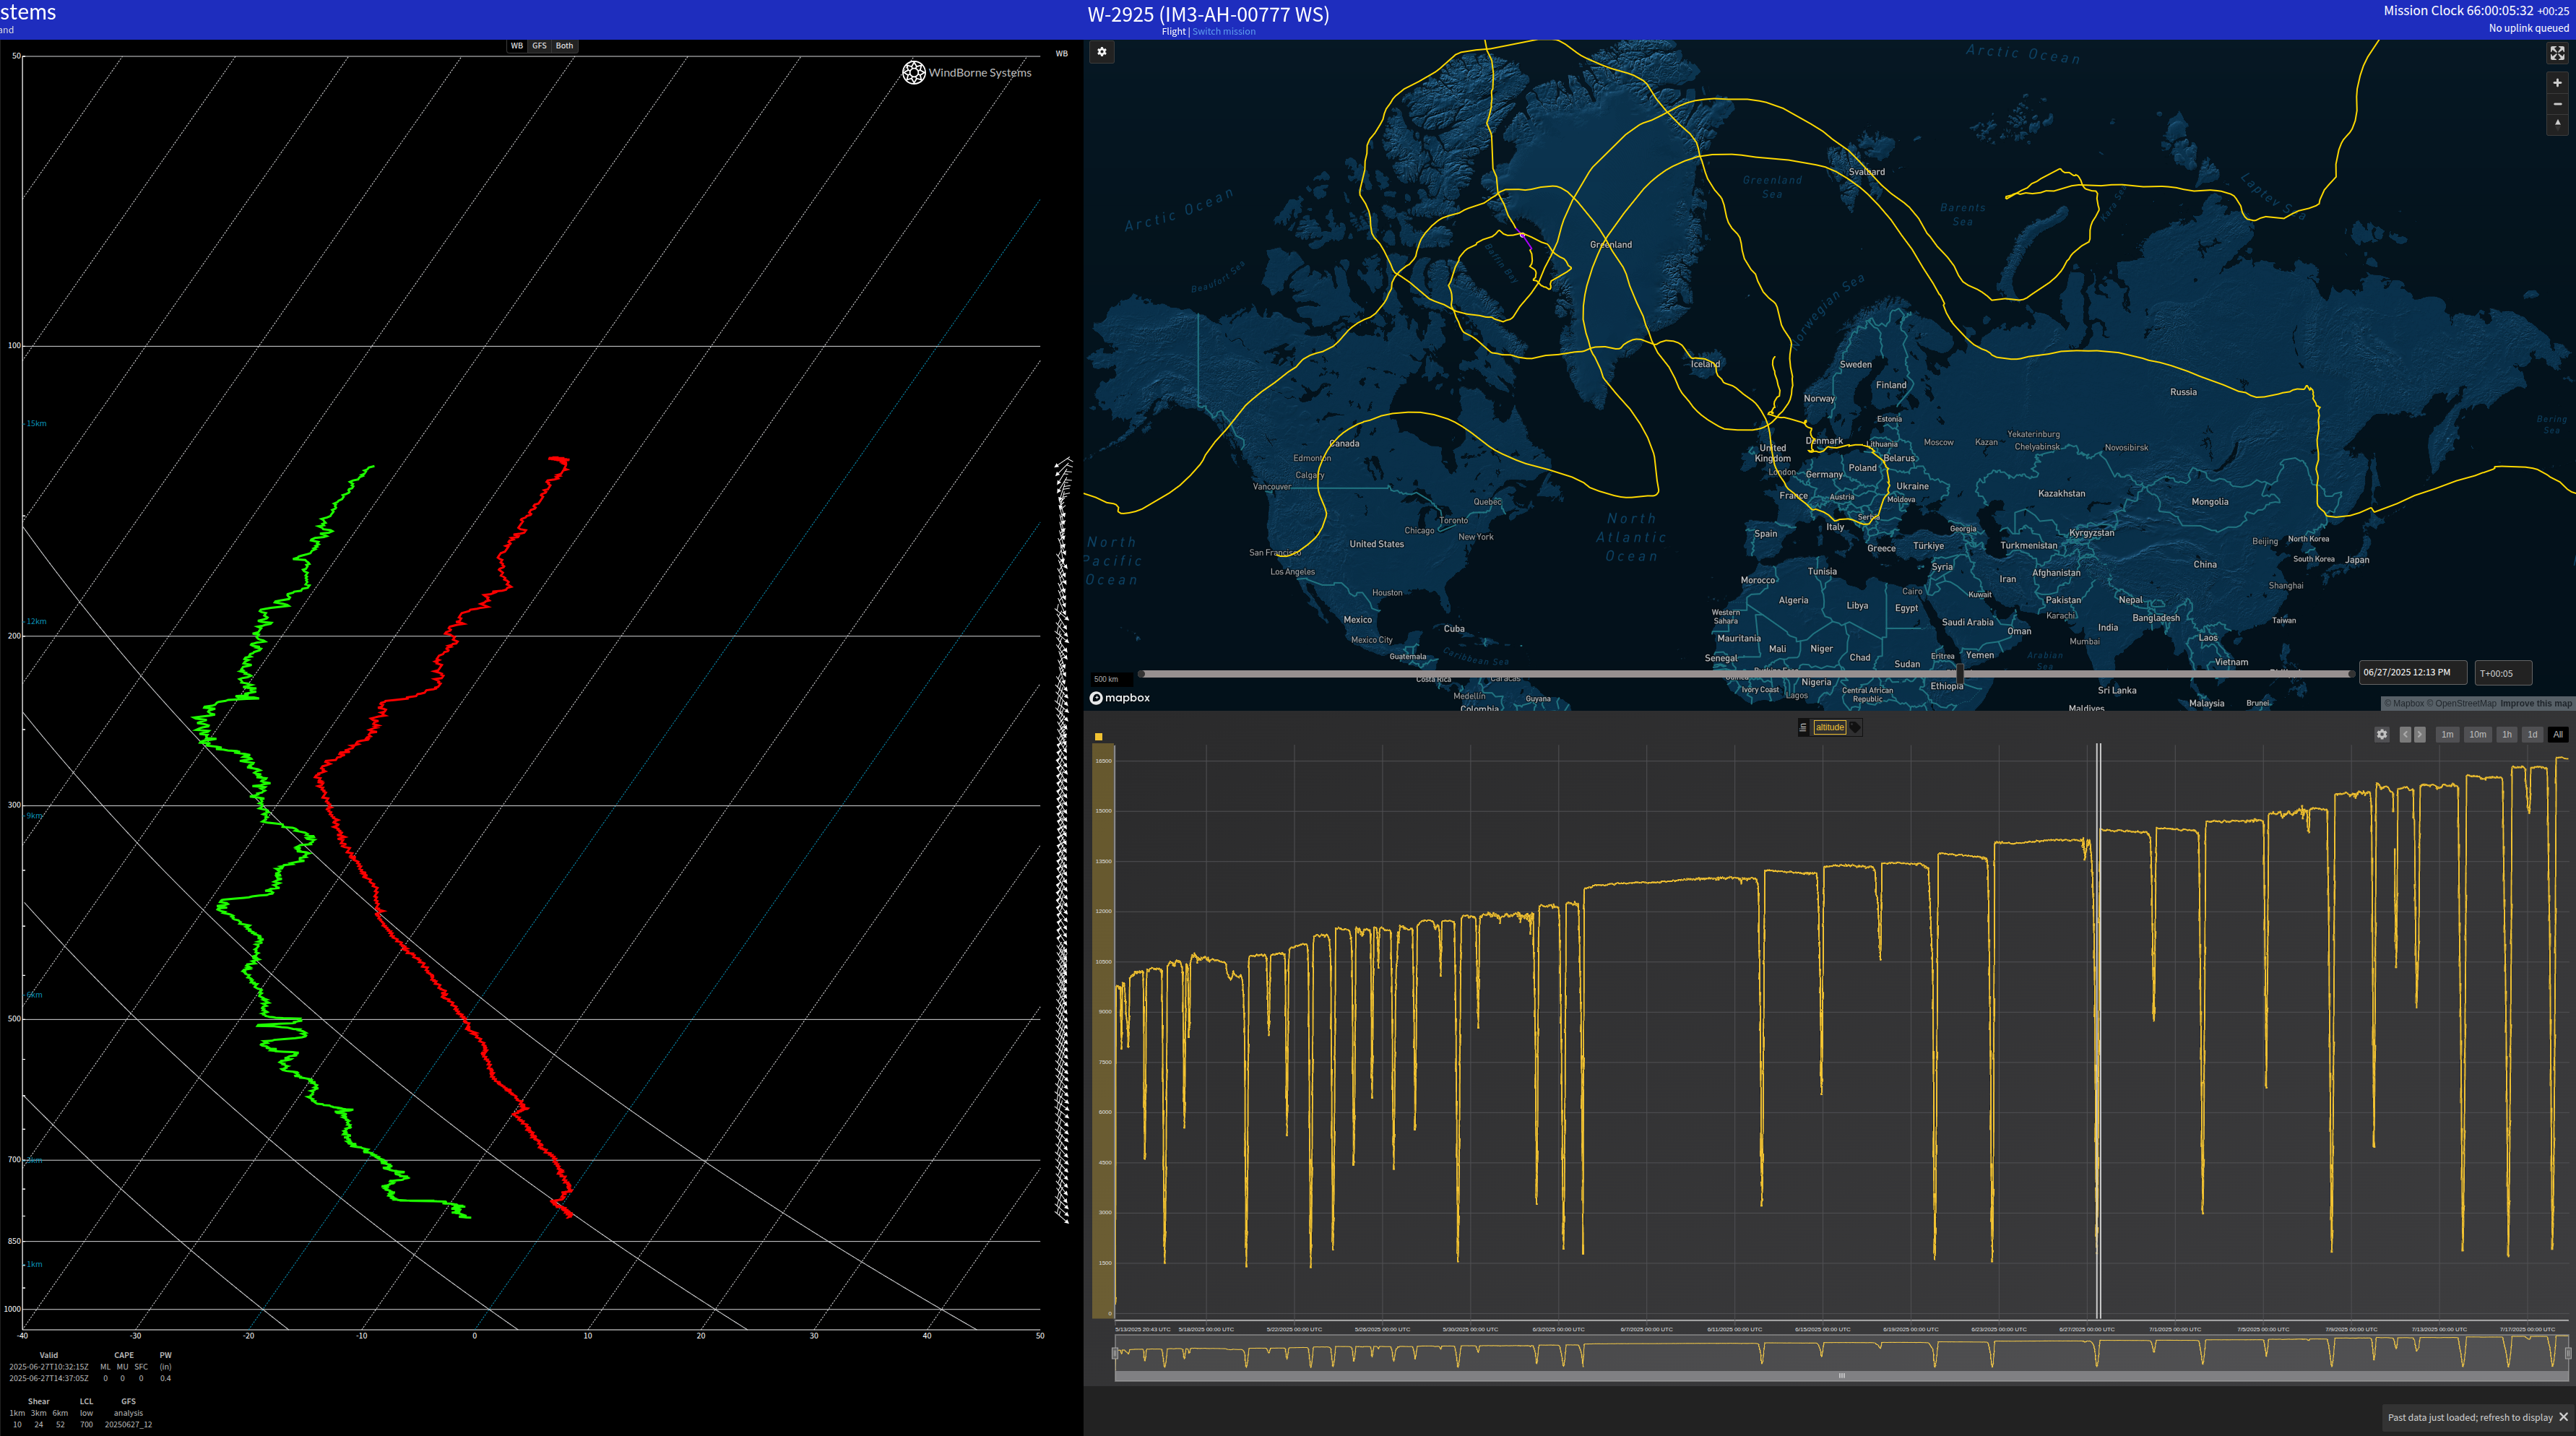This screenshot has height=1436, width=2576.
Task: Reset map bearing to north
Action: [x=2557, y=124]
